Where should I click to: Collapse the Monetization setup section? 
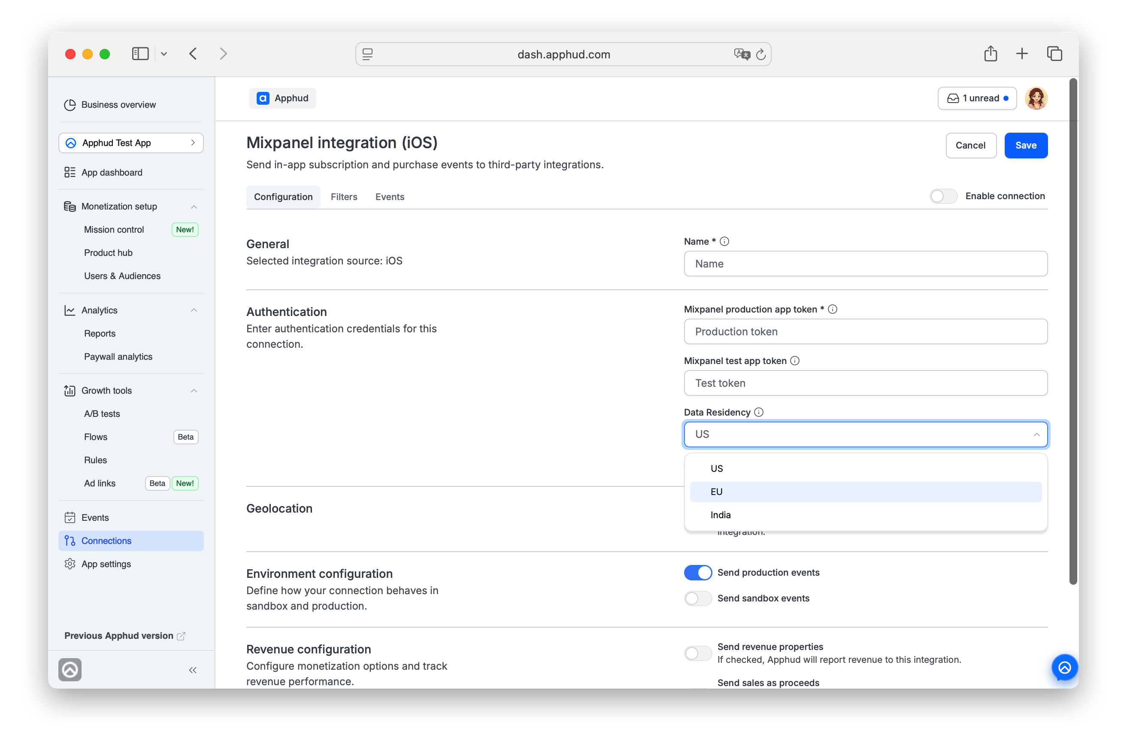194,206
